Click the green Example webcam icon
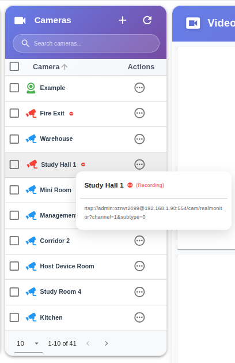This screenshot has width=235, height=363. pyautogui.click(x=31, y=88)
